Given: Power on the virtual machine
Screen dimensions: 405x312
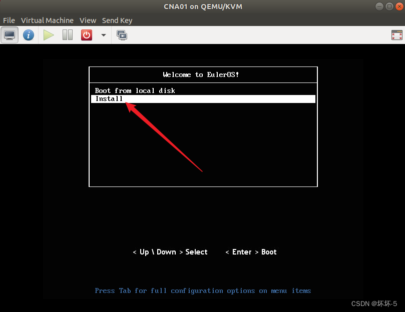Looking at the screenshot, I should tap(49, 35).
